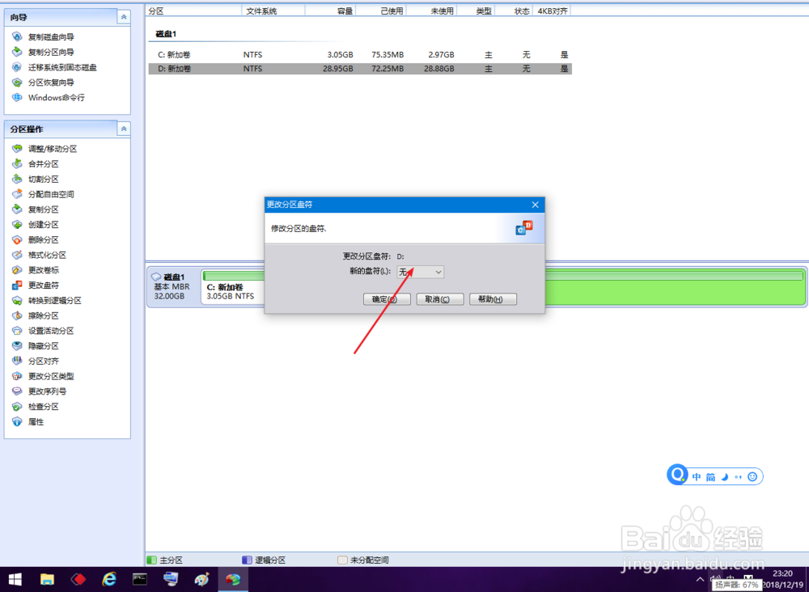Open the 复制磁盘向导 wizard icon

17,36
